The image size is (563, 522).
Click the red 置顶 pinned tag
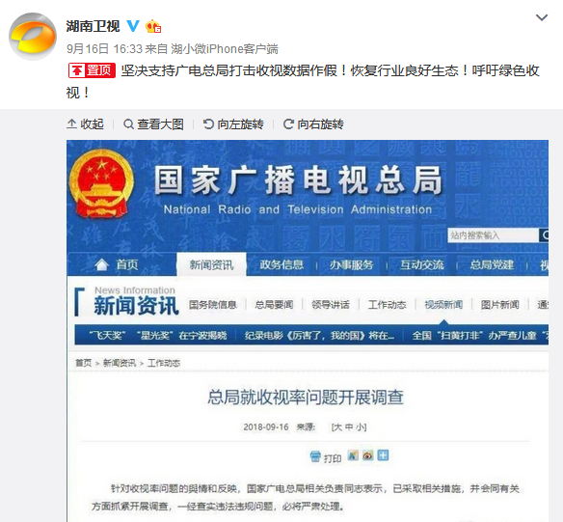(x=92, y=70)
